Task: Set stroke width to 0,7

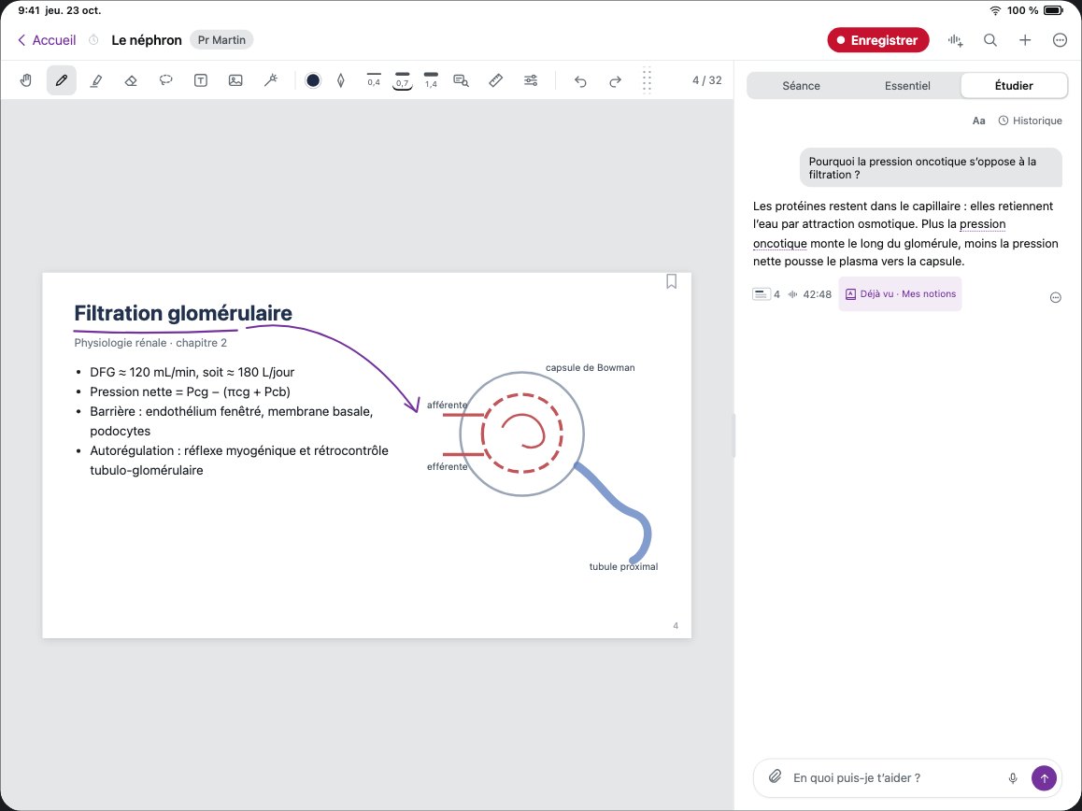Action: [403, 80]
